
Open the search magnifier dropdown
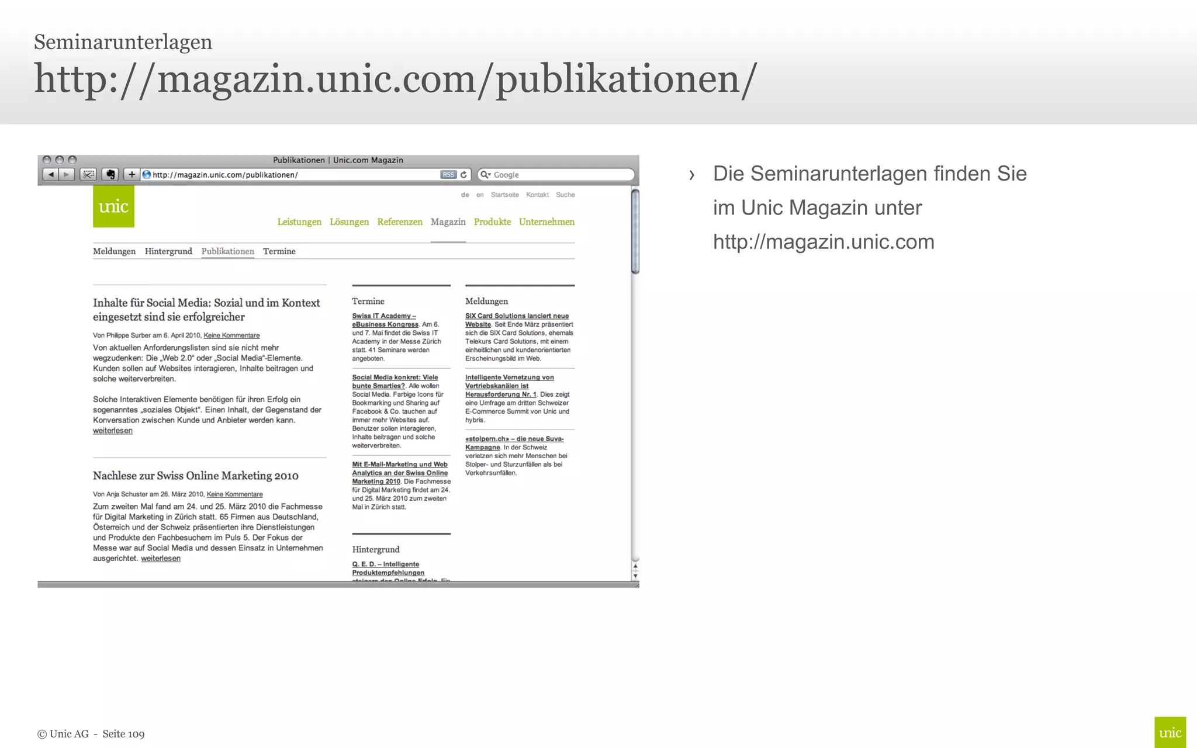click(485, 175)
